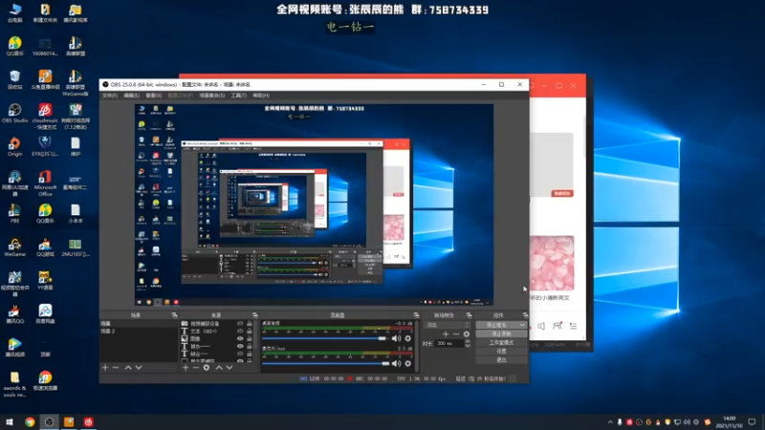Open 腾讯QQ desktop shortcut
The width and height of the screenshot is (765, 430).
click(x=14, y=314)
